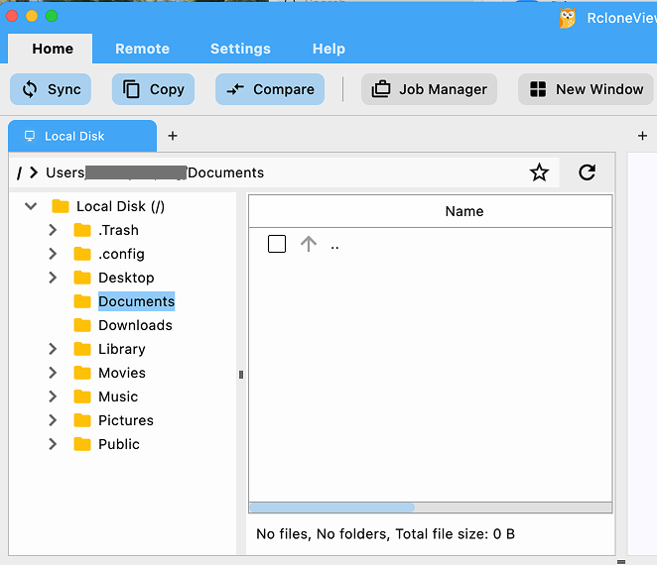Switch to the Remote menu tab
The image size is (657, 565).
142,49
